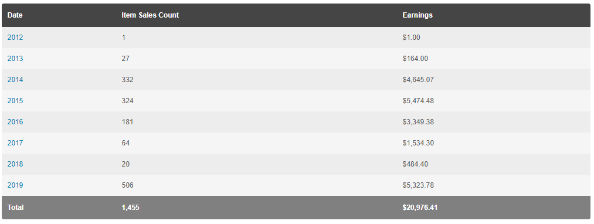Click the Earnings column header

pyautogui.click(x=418, y=15)
